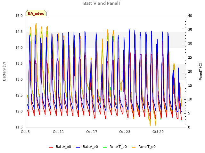Toggle the BattV_b0 legend entry
The width and height of the screenshot is (205, 153).
(x=60, y=147)
